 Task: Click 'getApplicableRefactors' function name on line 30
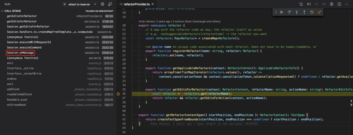[x=192, y=68]
